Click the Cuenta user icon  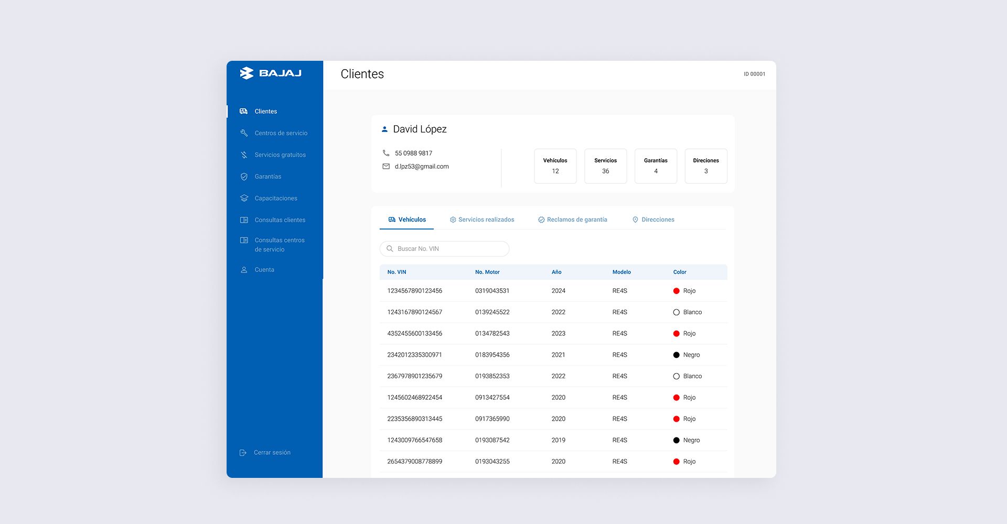[x=244, y=270]
